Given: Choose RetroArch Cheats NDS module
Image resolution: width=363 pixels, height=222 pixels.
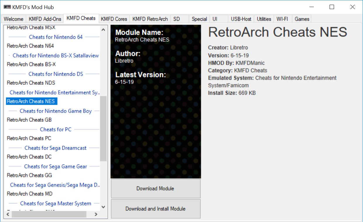Looking at the screenshot, I should 31,83.
